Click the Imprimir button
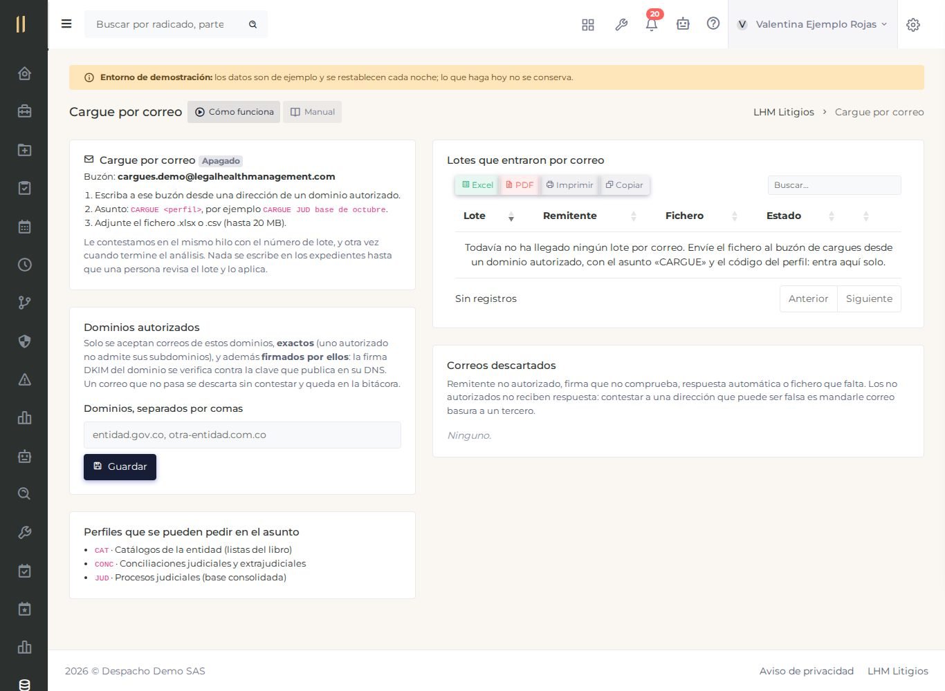 pos(569,185)
